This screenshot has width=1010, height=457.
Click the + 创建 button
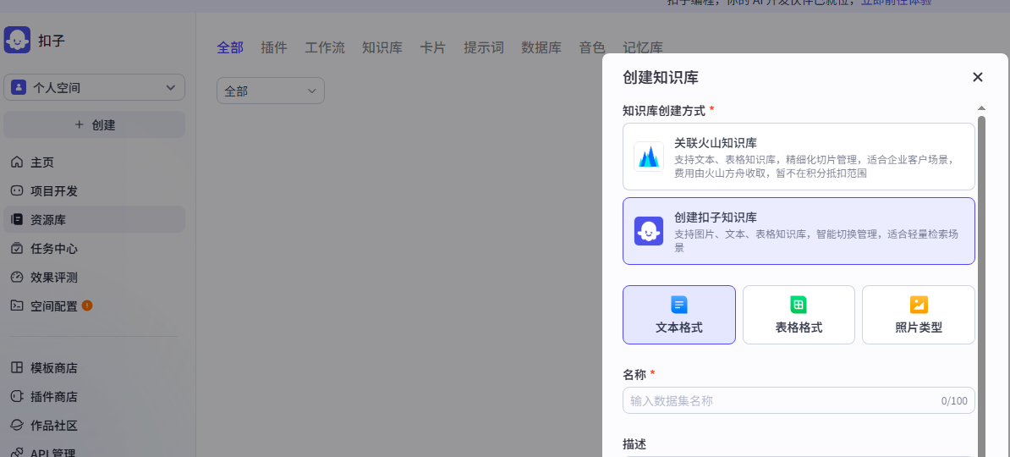tap(94, 124)
